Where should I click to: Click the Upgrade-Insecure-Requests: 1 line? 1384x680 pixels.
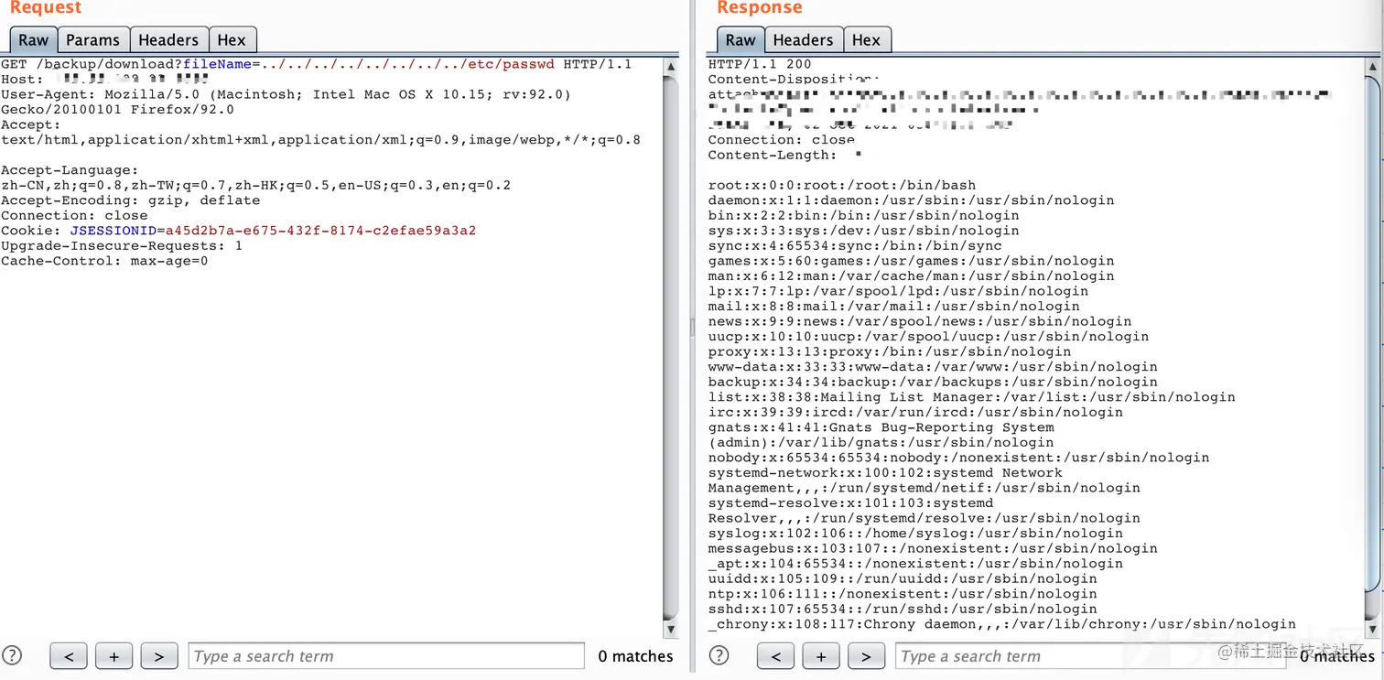pyautogui.click(x=122, y=246)
